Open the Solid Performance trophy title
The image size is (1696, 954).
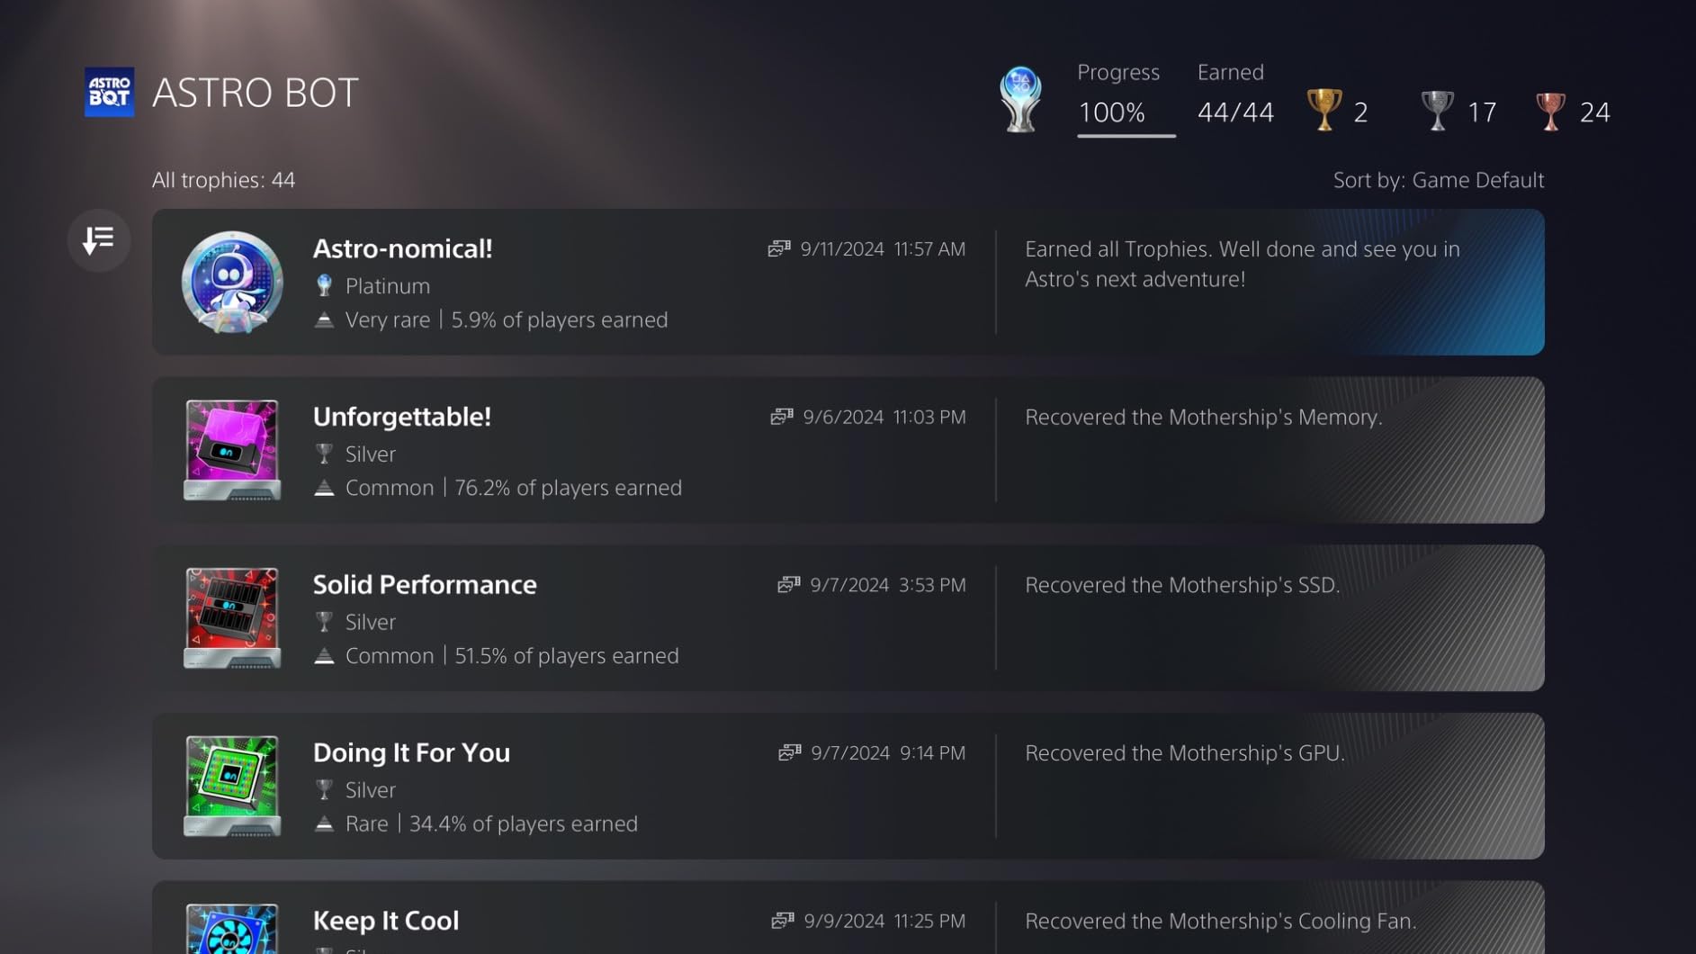point(425,585)
